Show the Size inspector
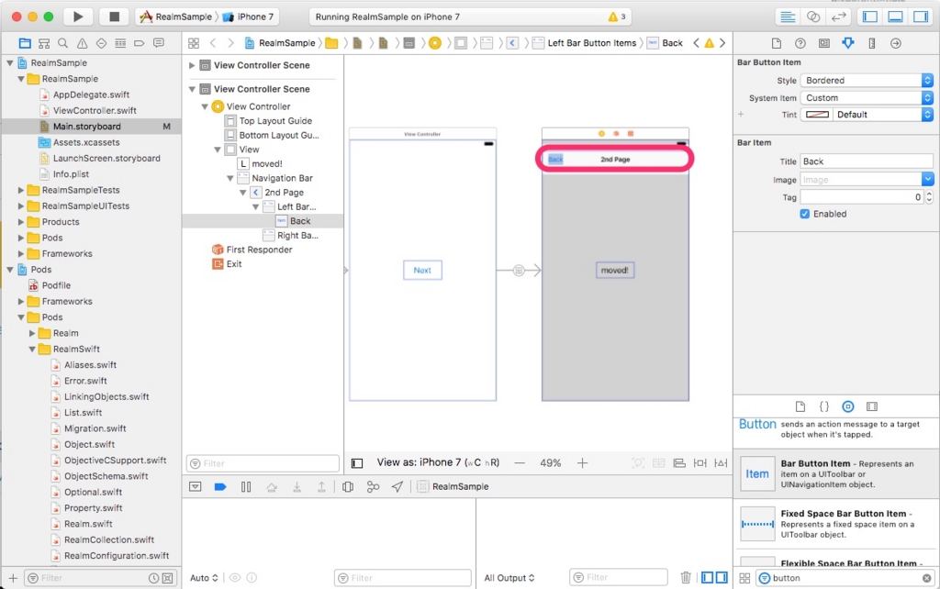Image resolution: width=940 pixels, height=589 pixels. coord(872,43)
